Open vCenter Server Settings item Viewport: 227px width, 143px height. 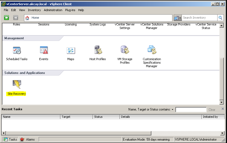point(125,26)
